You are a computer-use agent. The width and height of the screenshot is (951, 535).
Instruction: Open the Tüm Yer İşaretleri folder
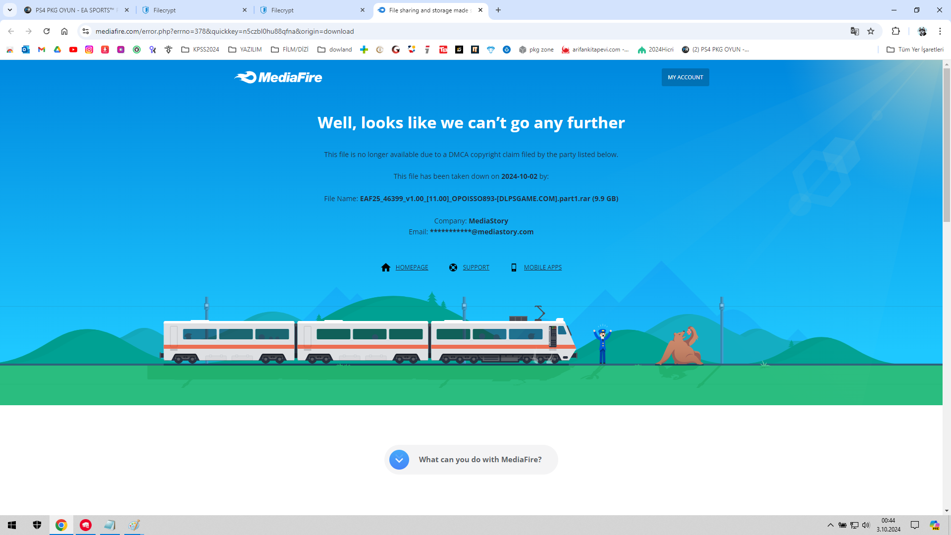point(915,50)
